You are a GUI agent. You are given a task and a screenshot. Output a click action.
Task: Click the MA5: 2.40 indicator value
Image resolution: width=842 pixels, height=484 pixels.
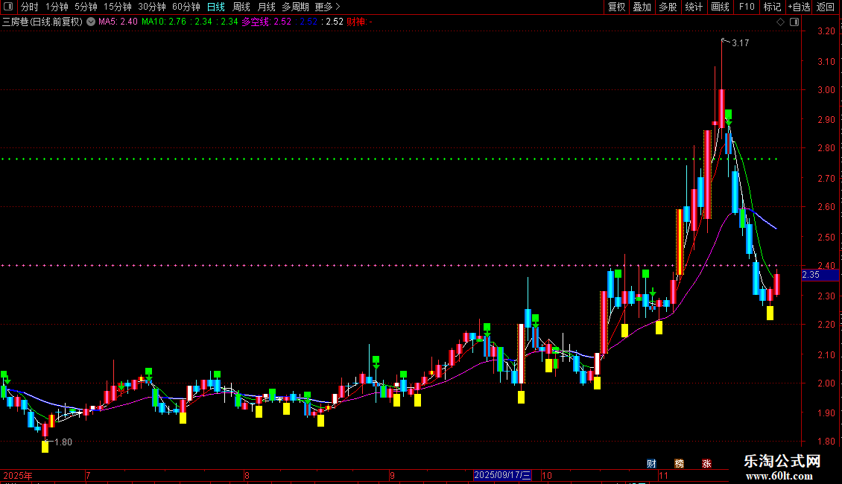point(118,22)
